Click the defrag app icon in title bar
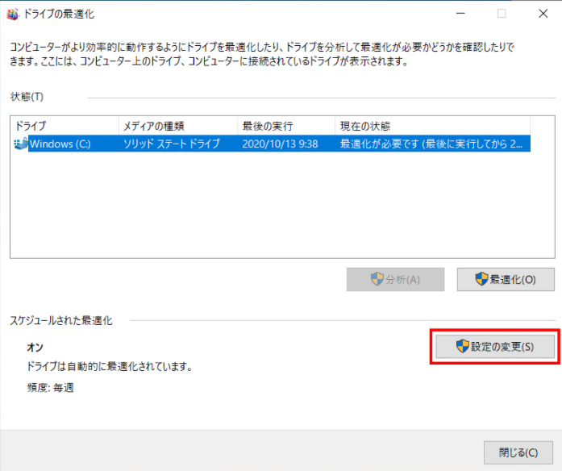 pos(13,14)
